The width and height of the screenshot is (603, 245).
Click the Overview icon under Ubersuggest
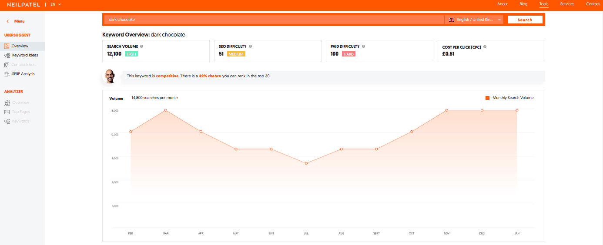pyautogui.click(x=7, y=46)
